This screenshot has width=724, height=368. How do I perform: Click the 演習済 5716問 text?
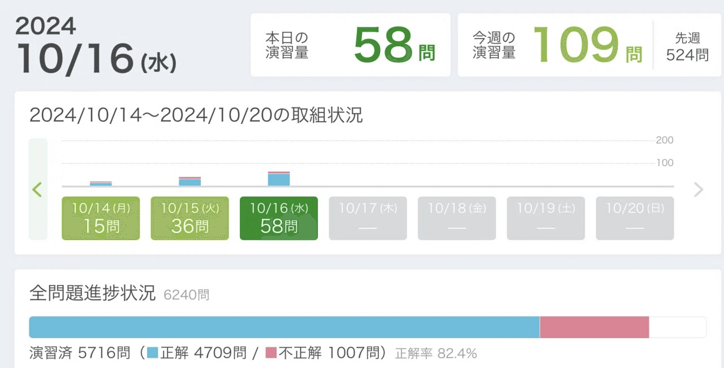click(80, 353)
